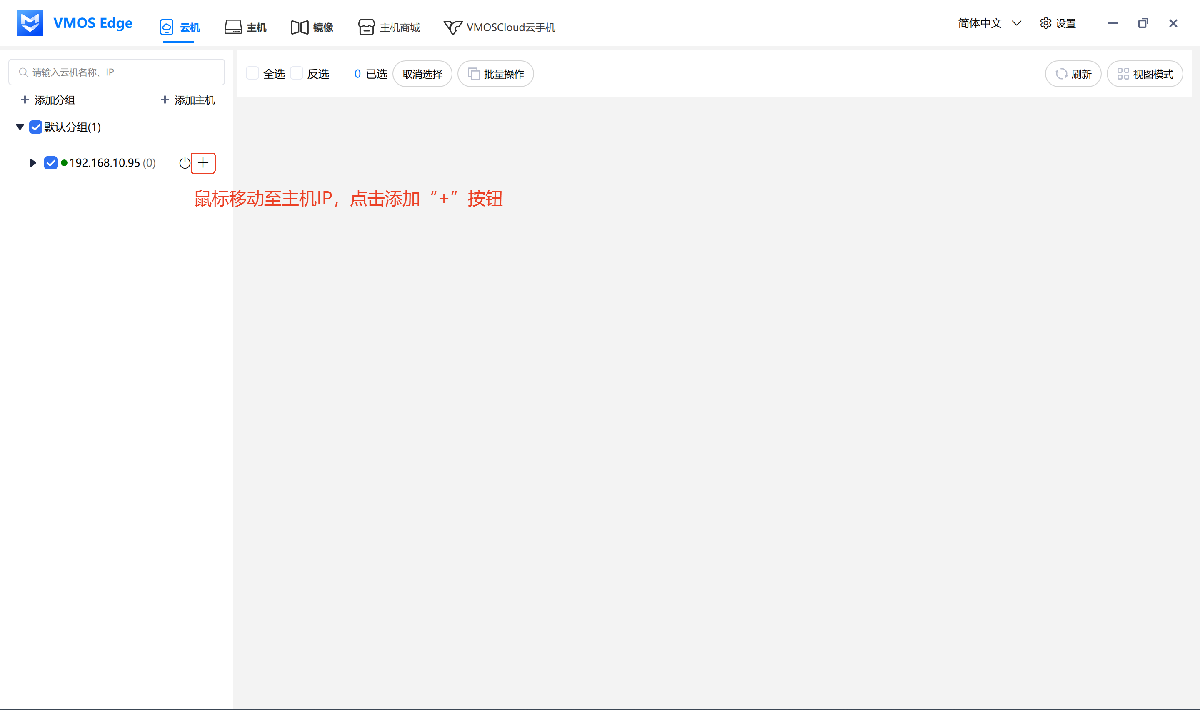The image size is (1200, 710).
Task: Expand the 192.168.10.95 host node
Action: (x=32, y=163)
